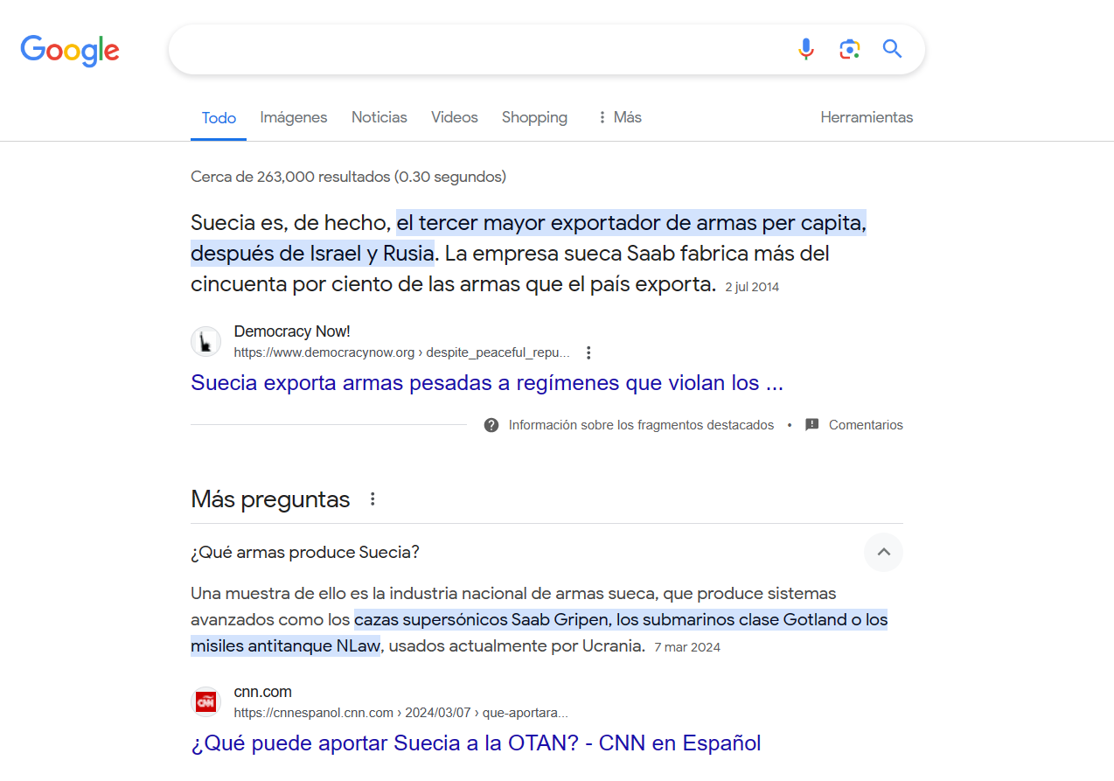
Task: Open three-dot menu beside Democracy Now result
Action: click(x=588, y=352)
